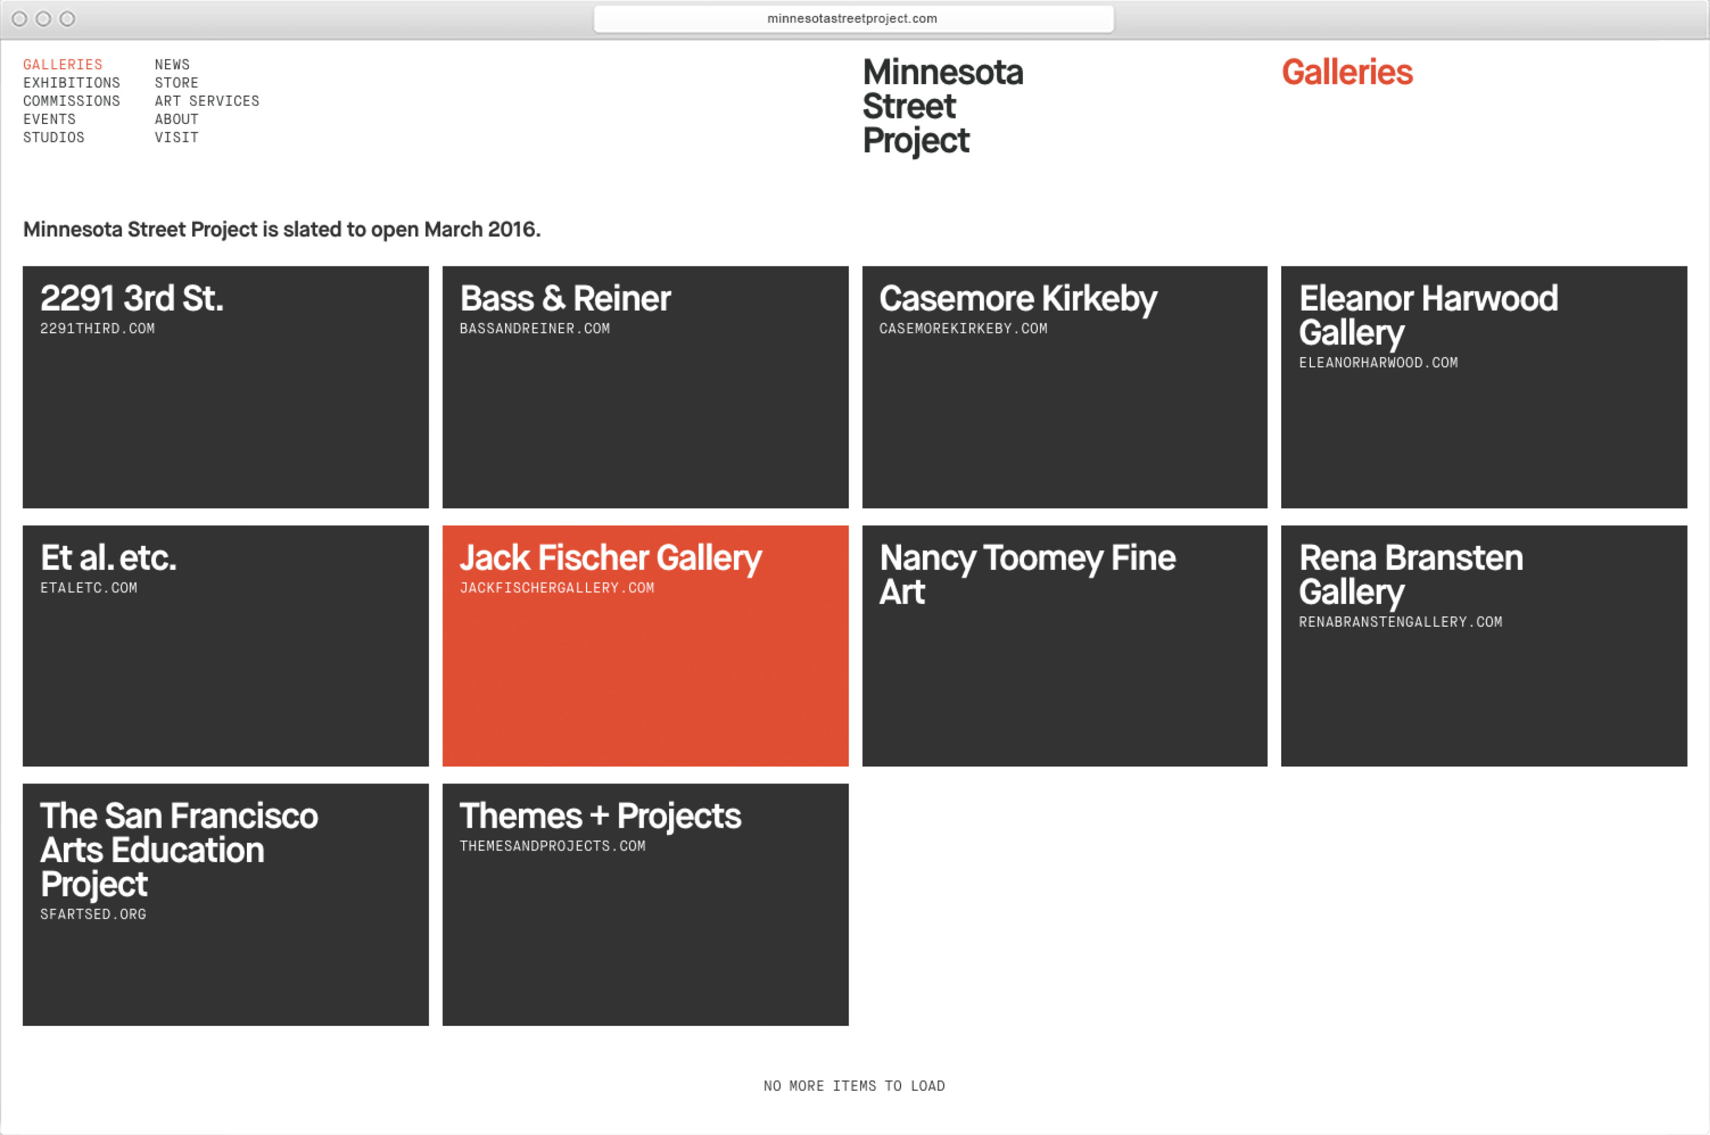This screenshot has height=1135, width=1710.
Task: Open the Studios nav item
Action: pos(54,137)
